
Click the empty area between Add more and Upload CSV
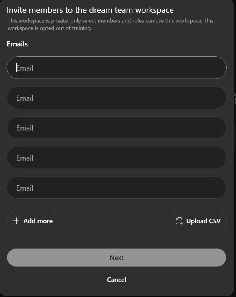(114, 221)
